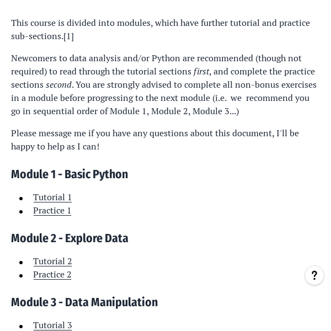Open the Tutorial 1 link
Screen dimensions: 331x331
click(52, 197)
